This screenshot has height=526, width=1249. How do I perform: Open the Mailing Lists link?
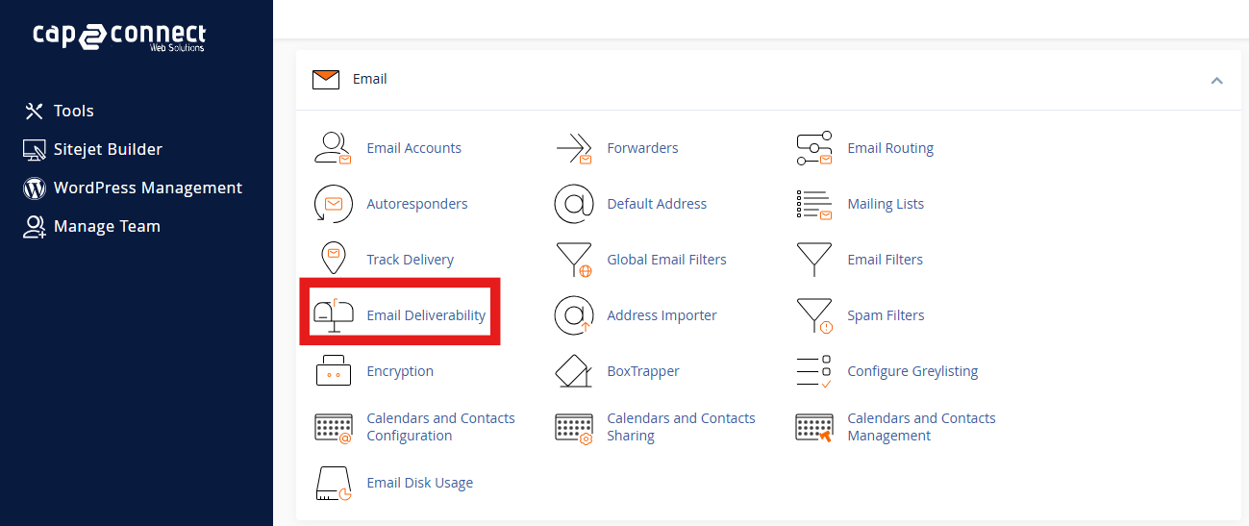point(886,204)
